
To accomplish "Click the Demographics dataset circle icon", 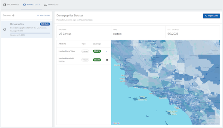I will point(4,29).
